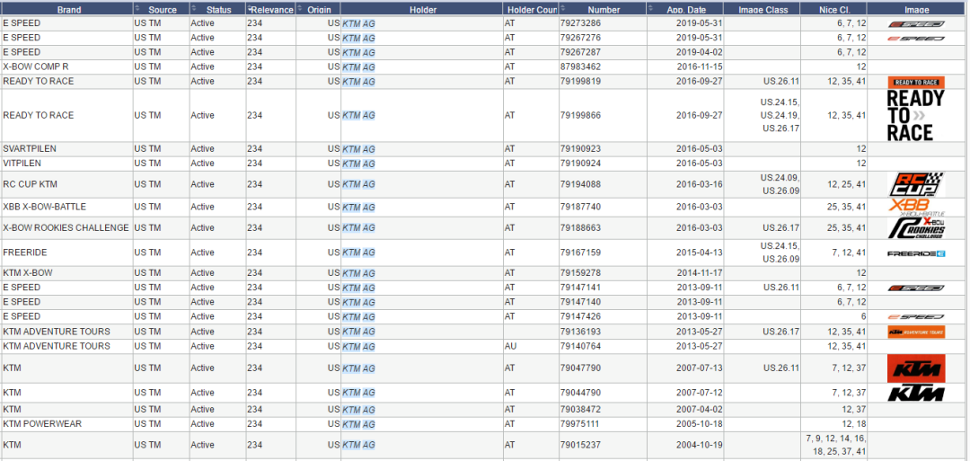This screenshot has width=970, height=461.
Task: Click the sort icon in the Origin column header
Action: pos(300,8)
